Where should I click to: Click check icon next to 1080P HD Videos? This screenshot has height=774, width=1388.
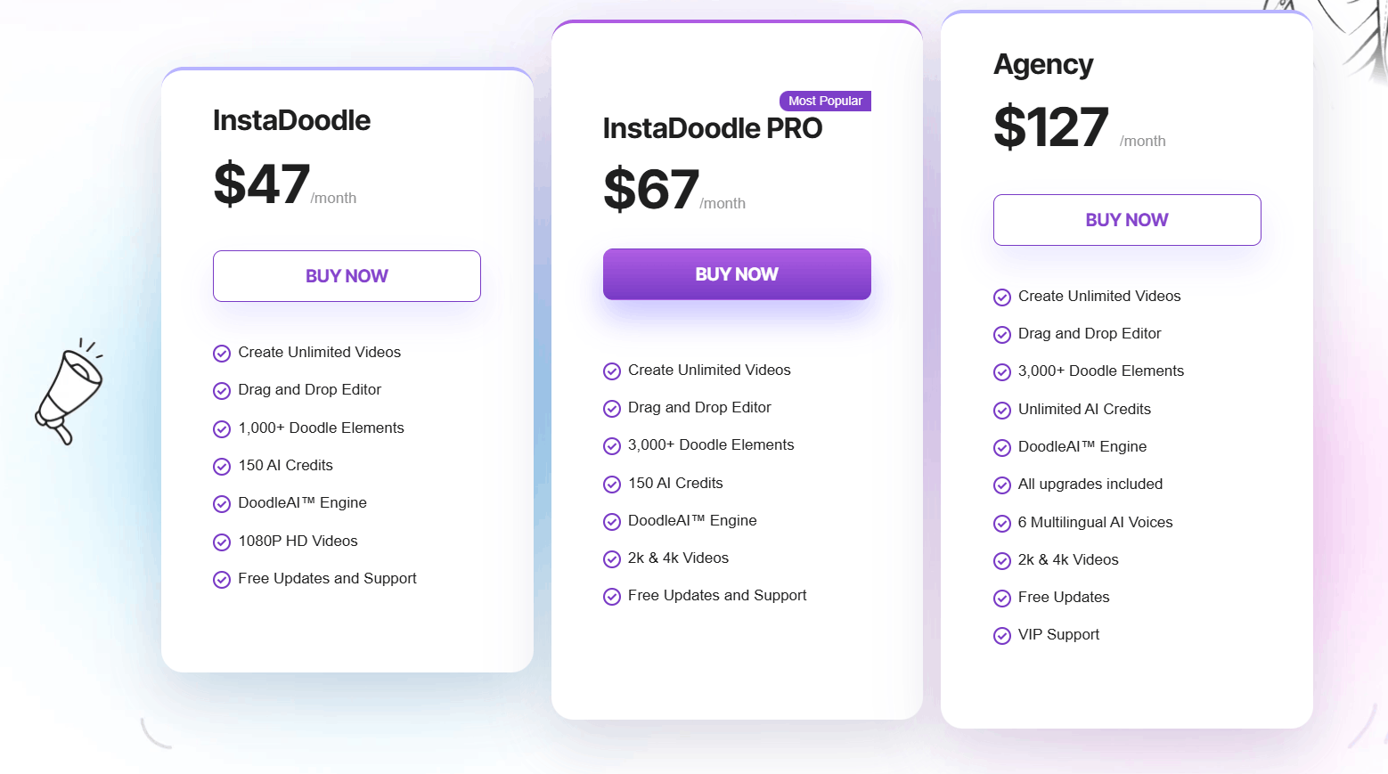point(222,542)
